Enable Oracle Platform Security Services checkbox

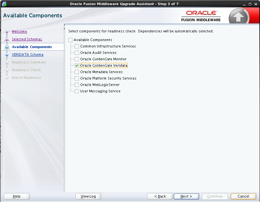77,78
